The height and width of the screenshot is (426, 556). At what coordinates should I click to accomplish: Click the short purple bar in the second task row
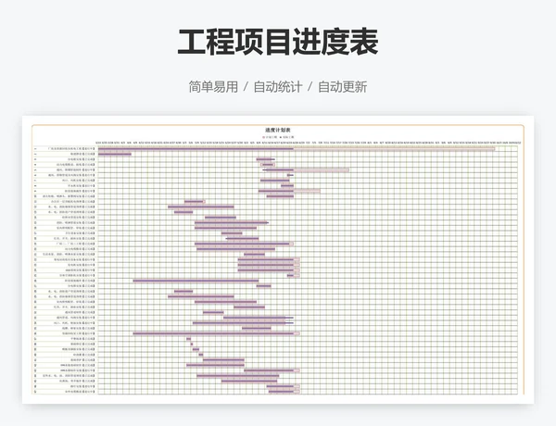click(x=115, y=154)
